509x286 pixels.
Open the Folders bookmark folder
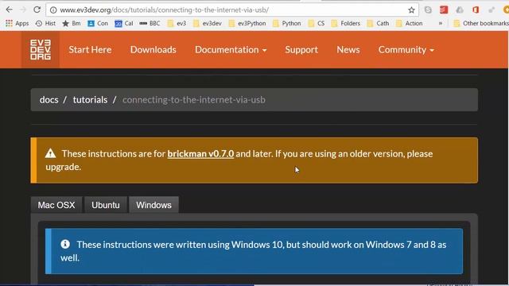346,23
